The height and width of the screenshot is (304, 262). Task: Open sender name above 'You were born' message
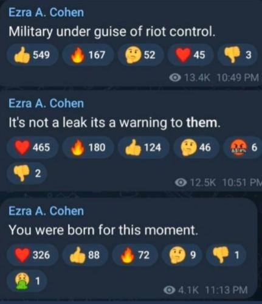pos(46,211)
